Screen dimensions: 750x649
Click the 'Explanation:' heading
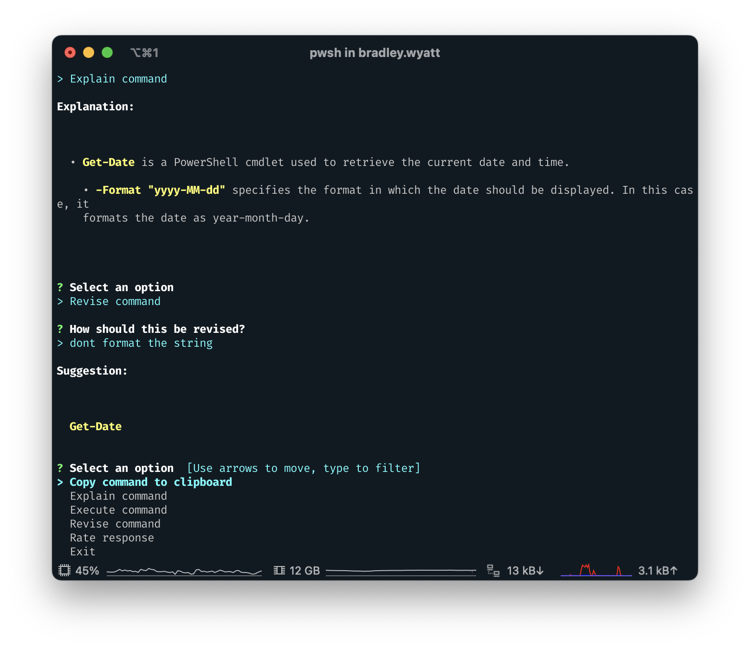96,107
